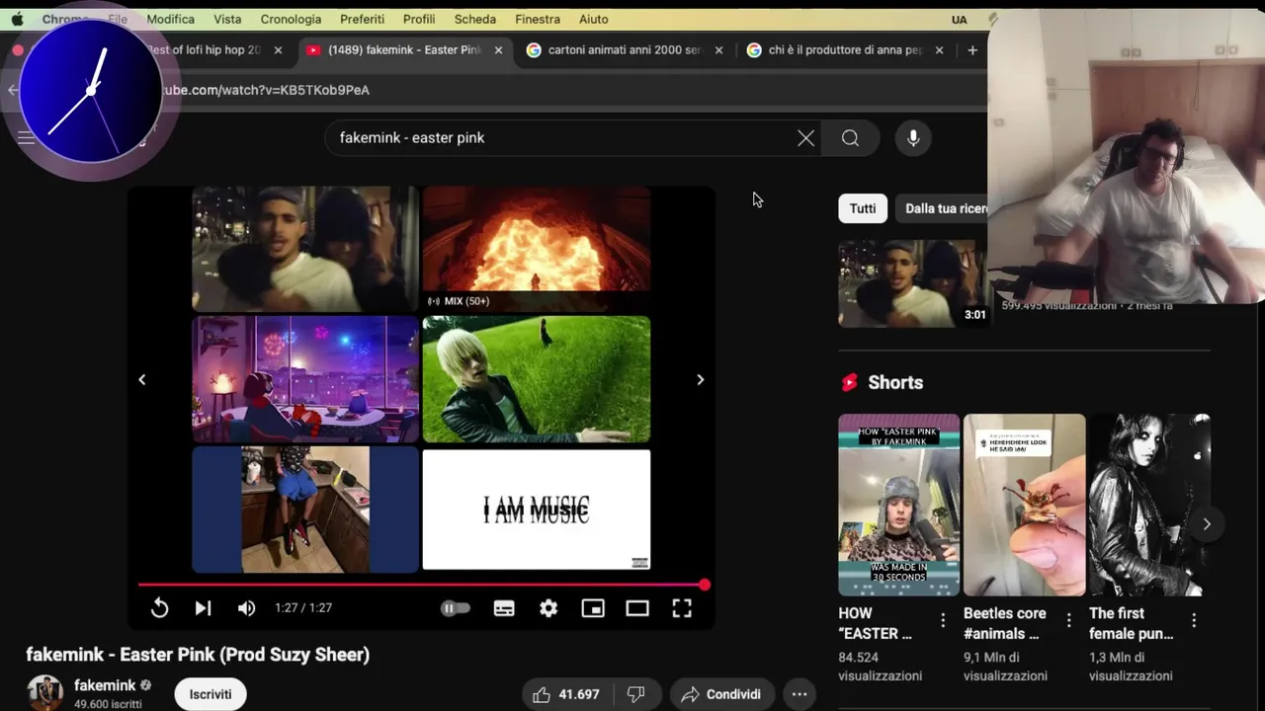1265x711 pixels.
Task: Start voice search with microphone
Action: (913, 138)
